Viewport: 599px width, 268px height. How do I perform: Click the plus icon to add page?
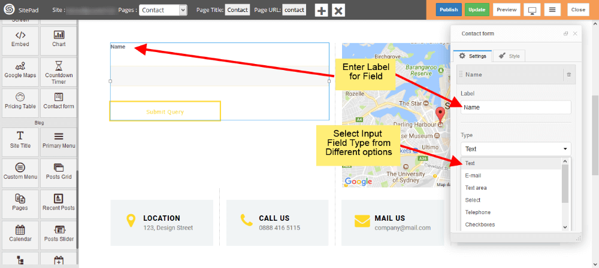pyautogui.click(x=322, y=10)
